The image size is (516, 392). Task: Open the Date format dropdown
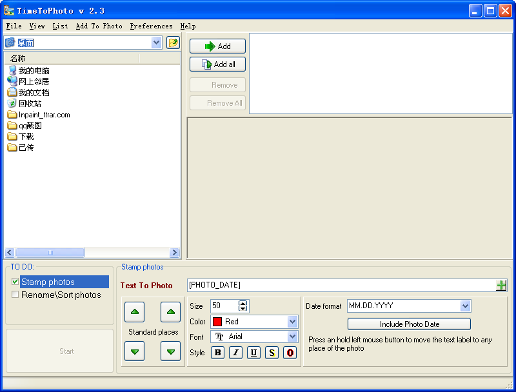[x=465, y=306]
